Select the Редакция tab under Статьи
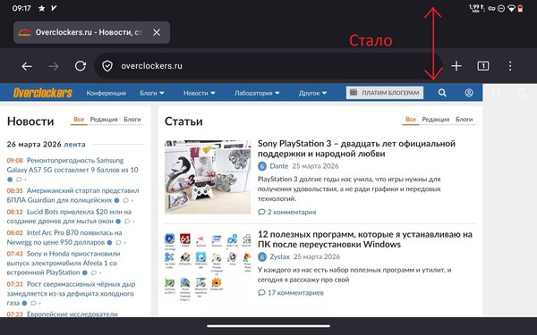Screen dimensions: 537x335 [436, 120]
